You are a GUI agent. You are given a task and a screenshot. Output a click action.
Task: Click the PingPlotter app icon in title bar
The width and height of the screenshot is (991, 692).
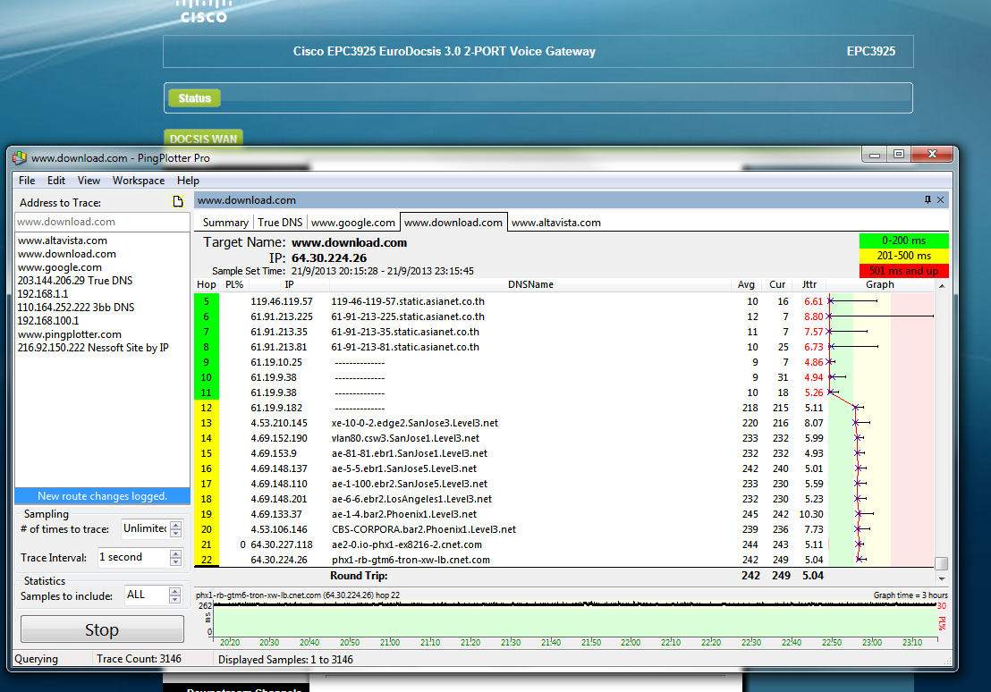tap(20, 158)
